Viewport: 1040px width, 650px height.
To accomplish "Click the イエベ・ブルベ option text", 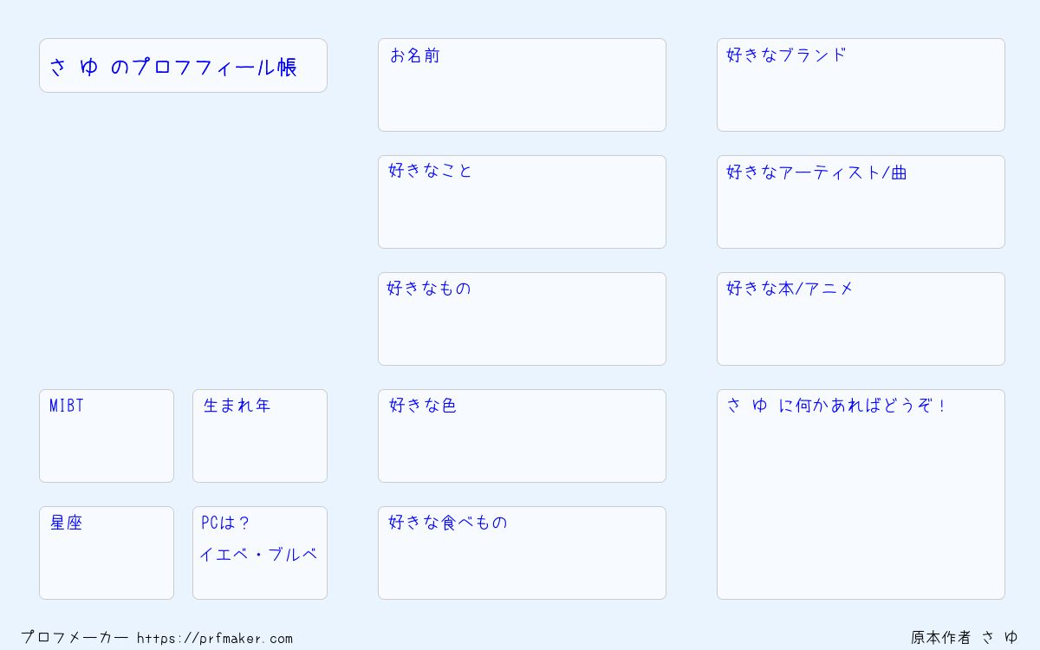I will coord(258,555).
